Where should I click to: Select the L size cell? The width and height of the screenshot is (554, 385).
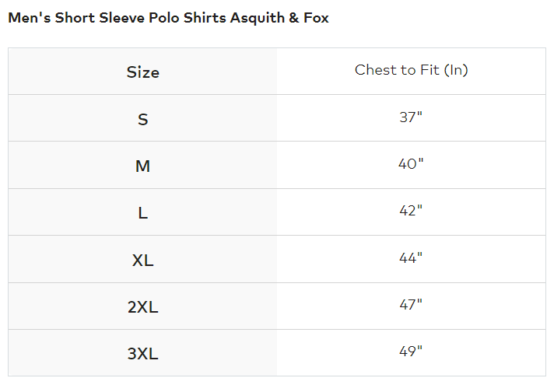142,213
